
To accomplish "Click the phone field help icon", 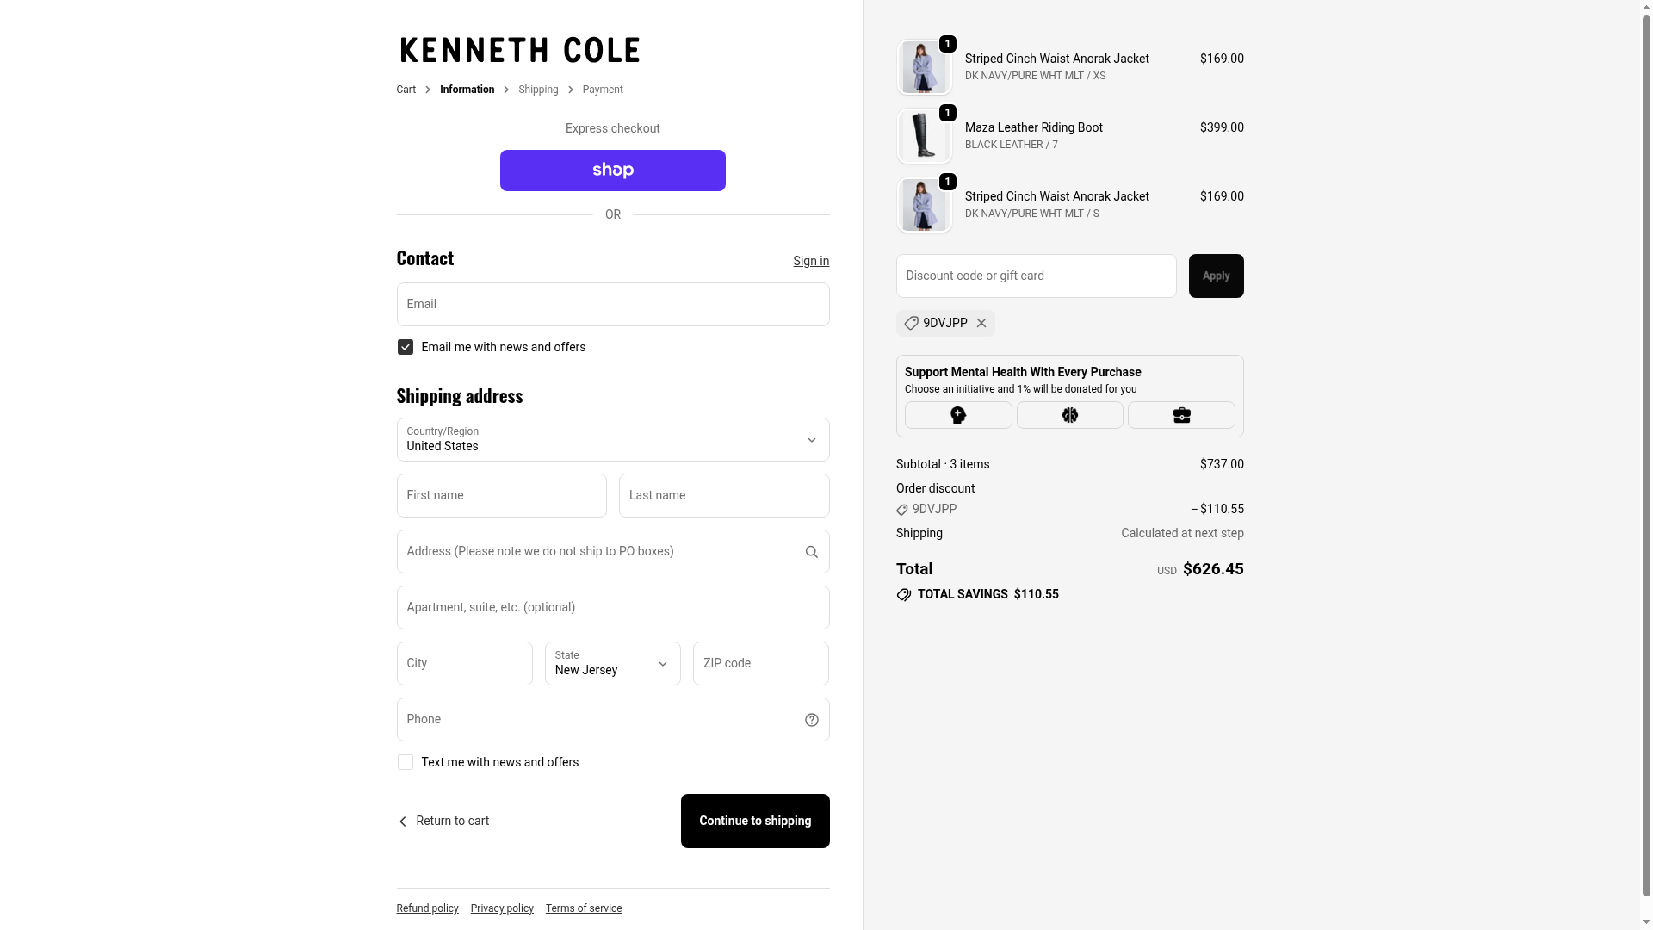I will click(x=811, y=720).
